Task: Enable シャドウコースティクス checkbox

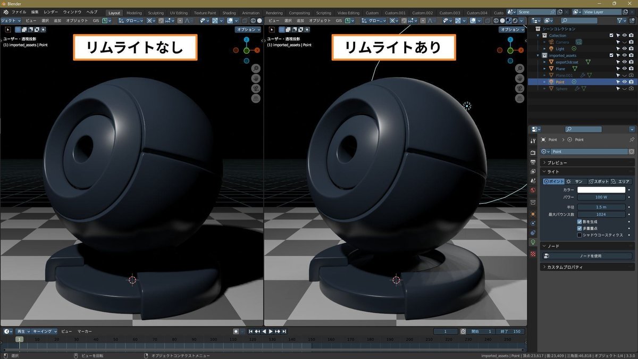Action: click(580, 235)
